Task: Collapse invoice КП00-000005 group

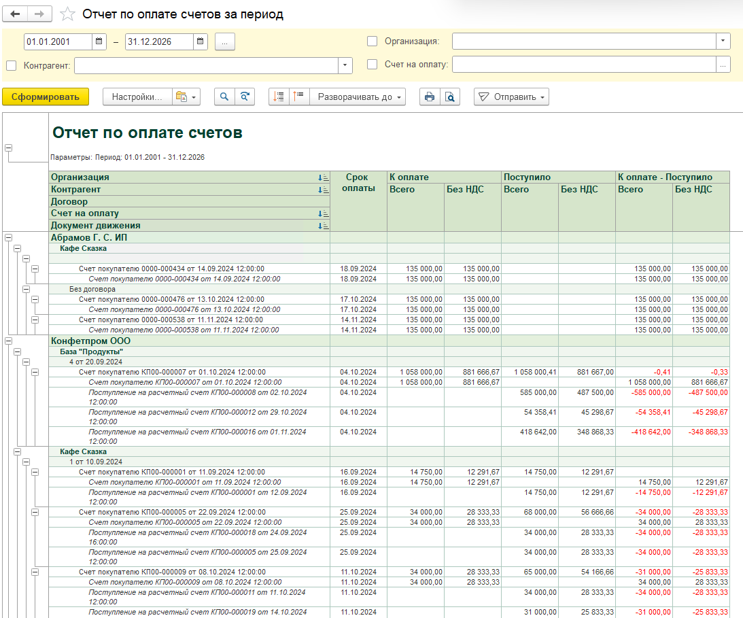Action: [x=35, y=513]
